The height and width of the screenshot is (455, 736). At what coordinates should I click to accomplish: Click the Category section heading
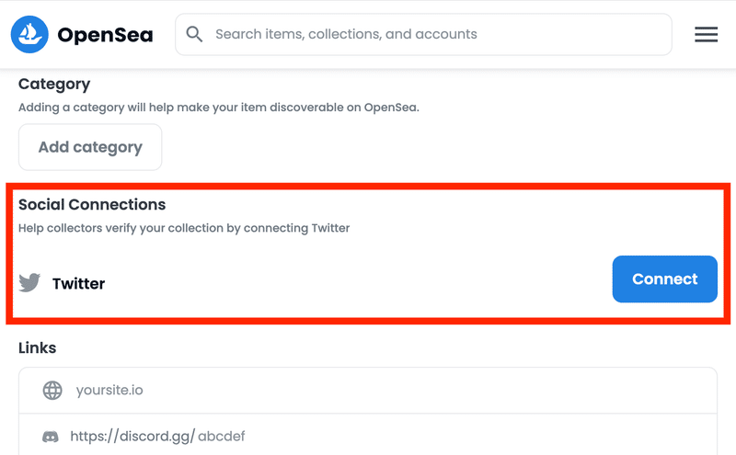pos(54,84)
